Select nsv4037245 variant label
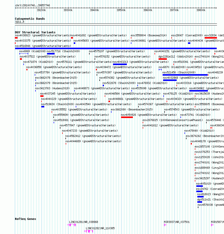 point(68,94)
